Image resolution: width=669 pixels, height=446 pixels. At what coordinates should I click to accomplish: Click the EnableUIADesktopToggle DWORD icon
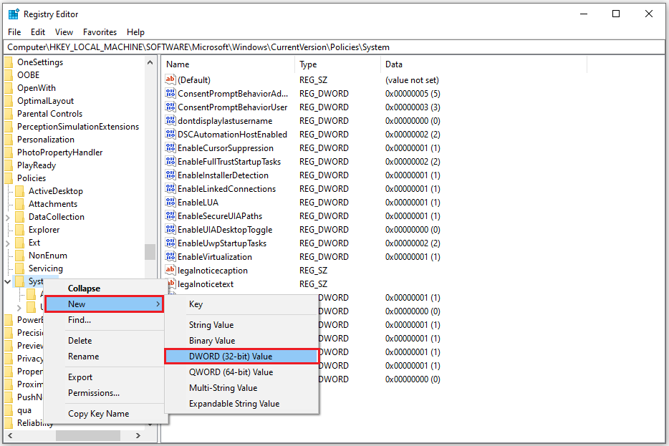(x=170, y=230)
